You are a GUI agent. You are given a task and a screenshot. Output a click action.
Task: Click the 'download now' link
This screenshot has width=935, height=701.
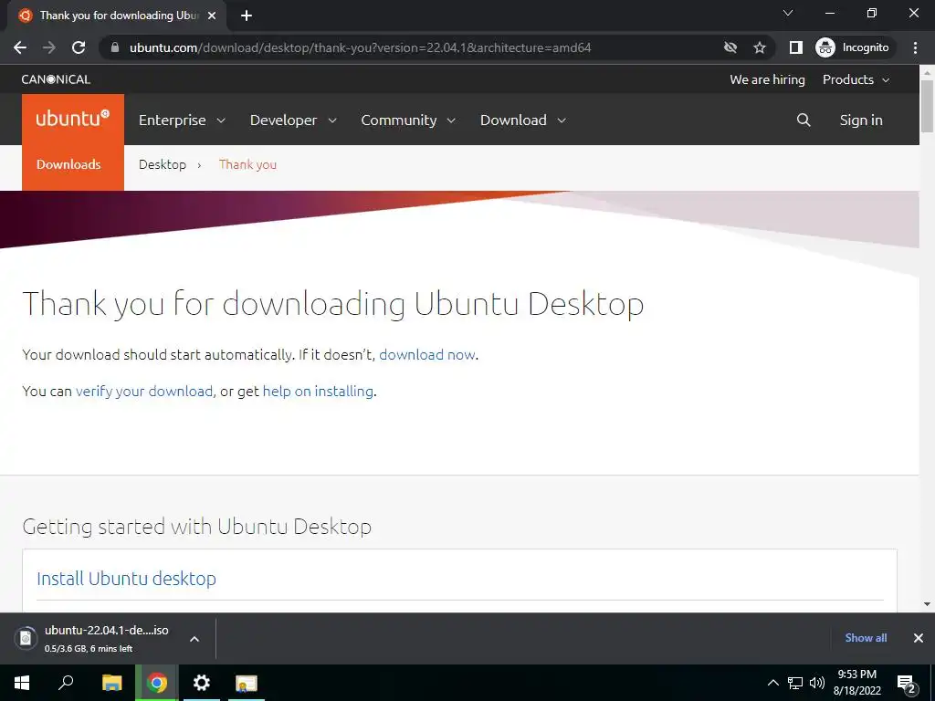click(427, 355)
